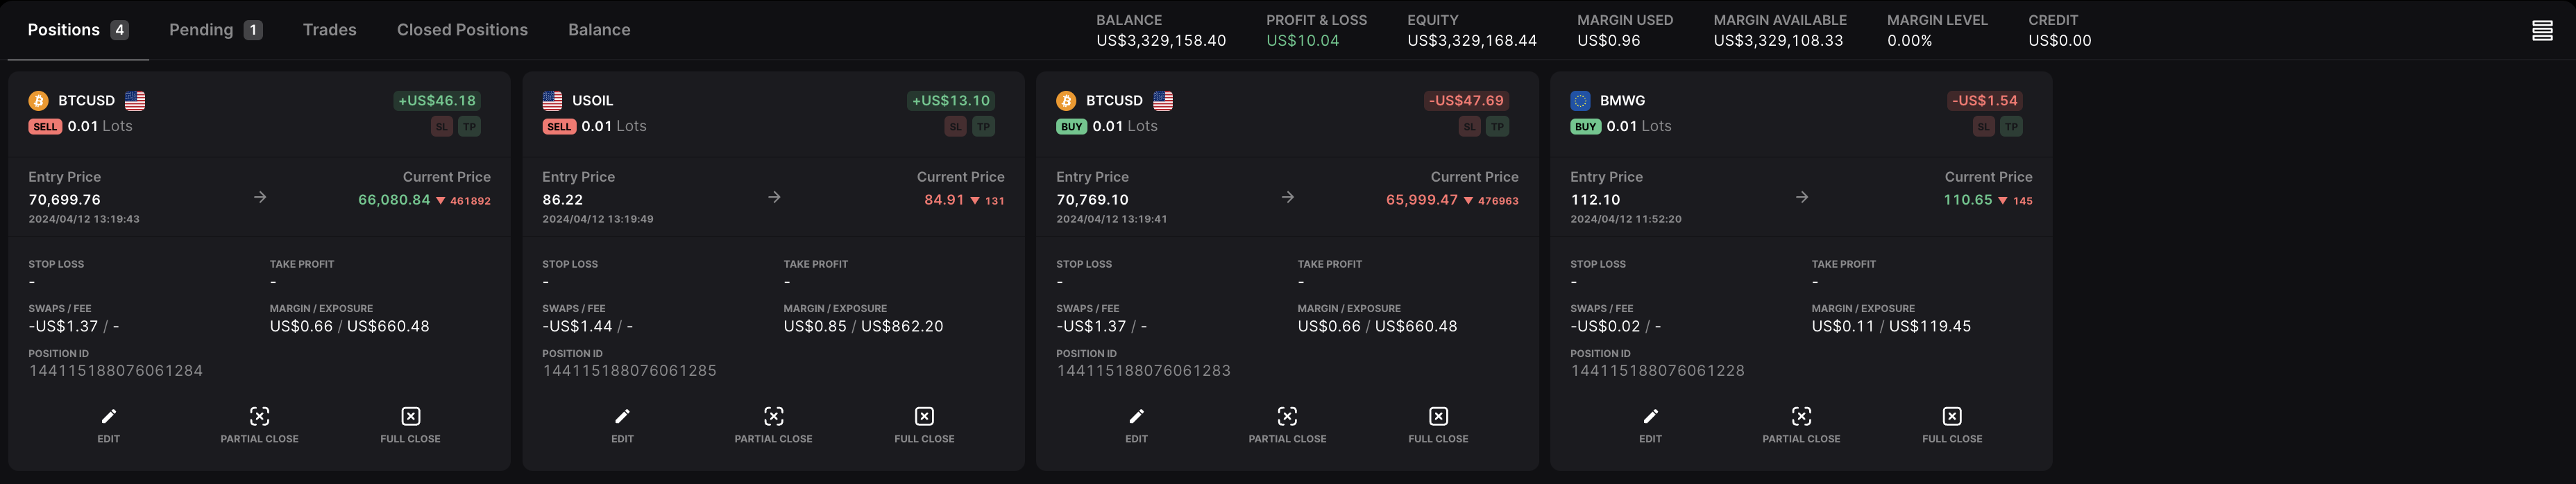The width and height of the screenshot is (2576, 484).
Task: Full close the BTCUSD sell position
Action: coord(410,425)
